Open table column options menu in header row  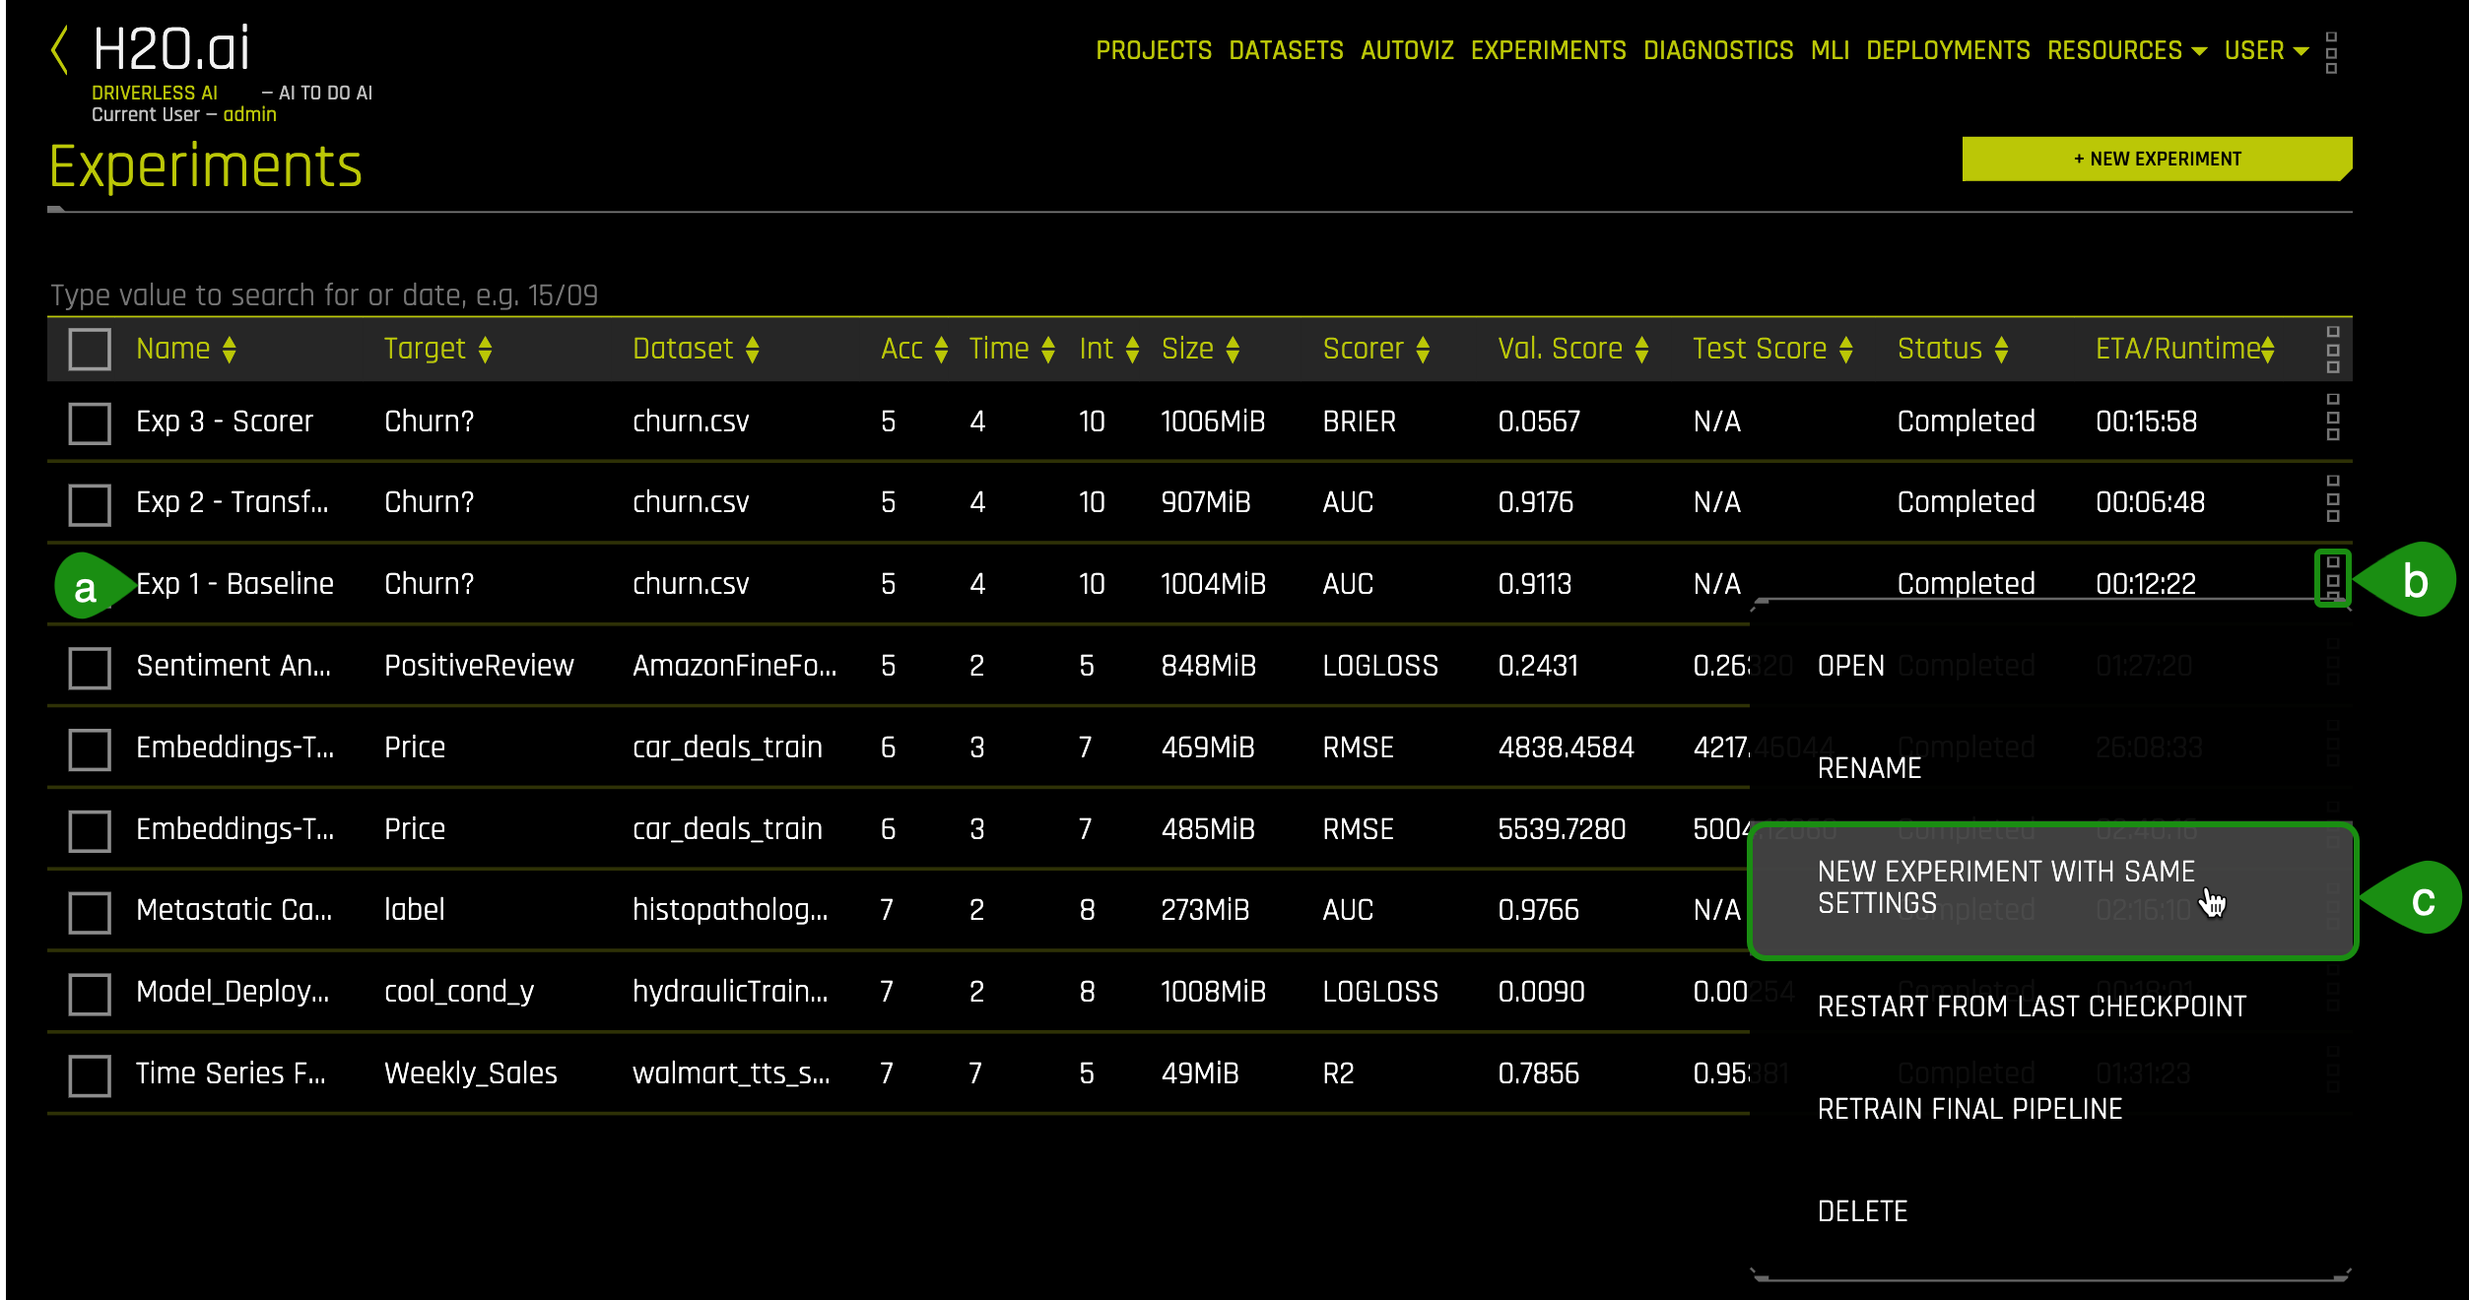click(2332, 350)
